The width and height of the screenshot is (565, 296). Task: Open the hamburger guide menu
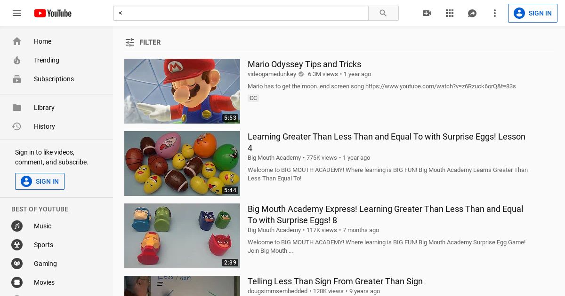click(x=17, y=13)
